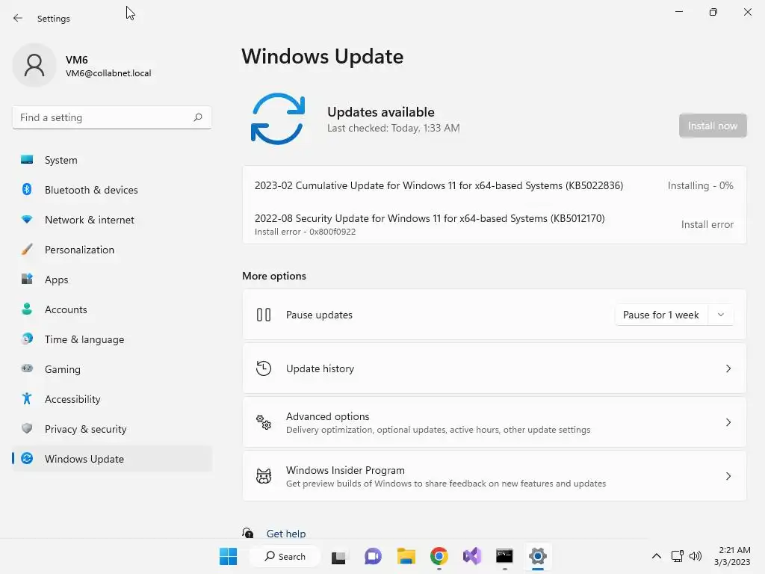The height and width of the screenshot is (574, 765).
Task: Open the Windows Start menu button
Action: click(x=228, y=556)
